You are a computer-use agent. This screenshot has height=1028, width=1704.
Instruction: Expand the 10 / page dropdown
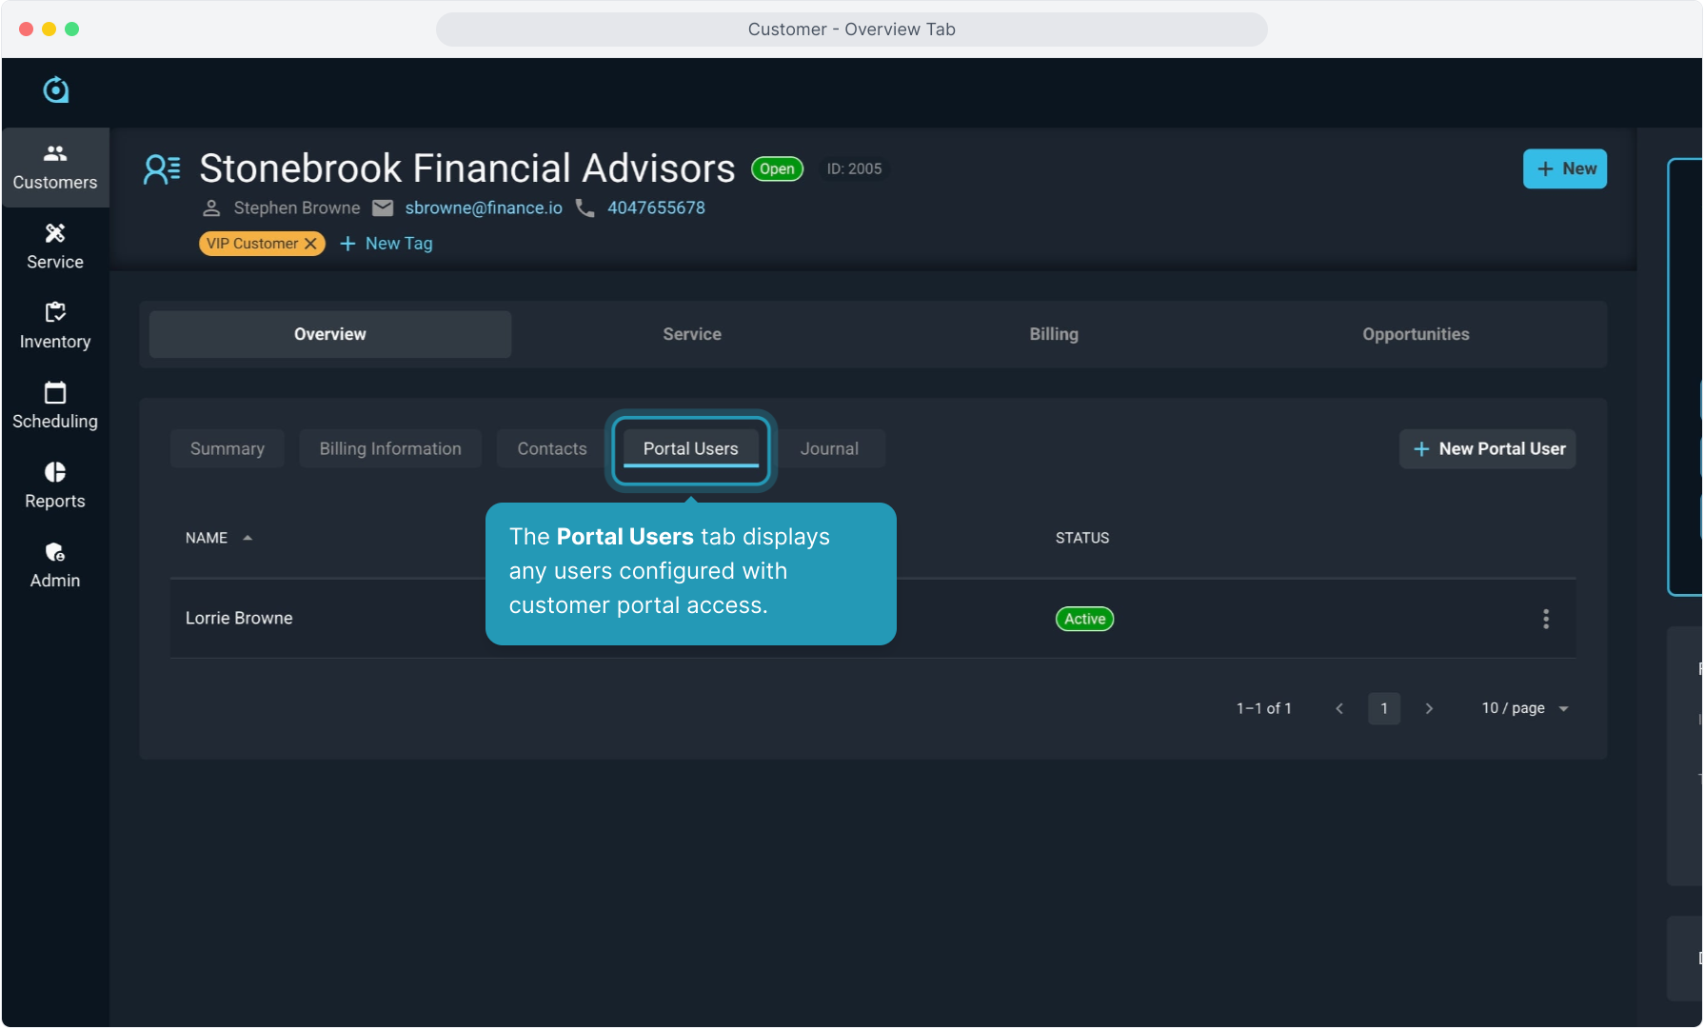[1524, 708]
